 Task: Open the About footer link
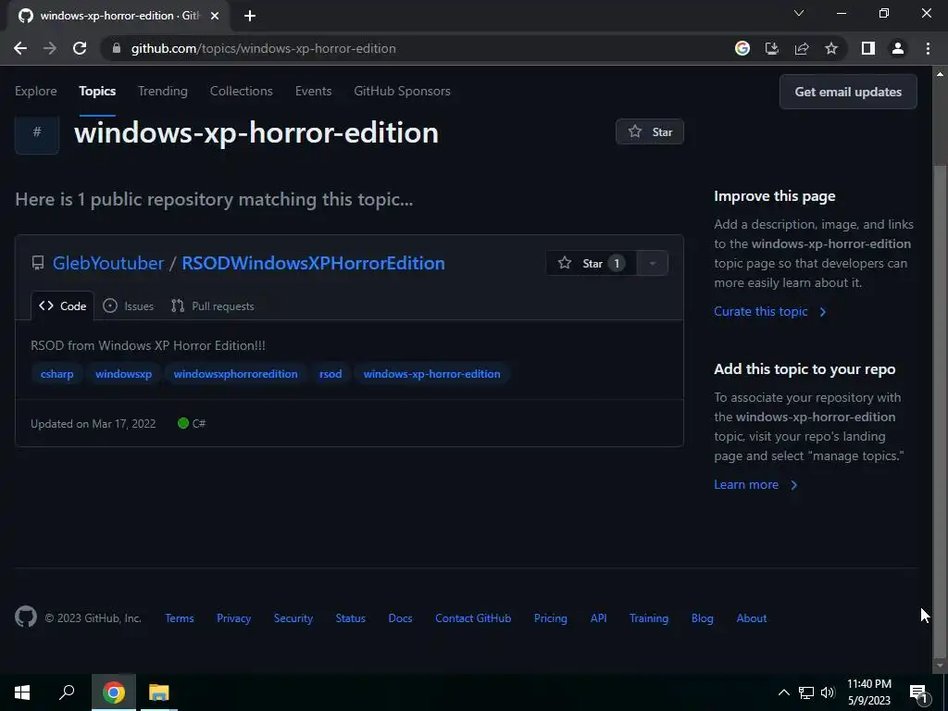752,617
